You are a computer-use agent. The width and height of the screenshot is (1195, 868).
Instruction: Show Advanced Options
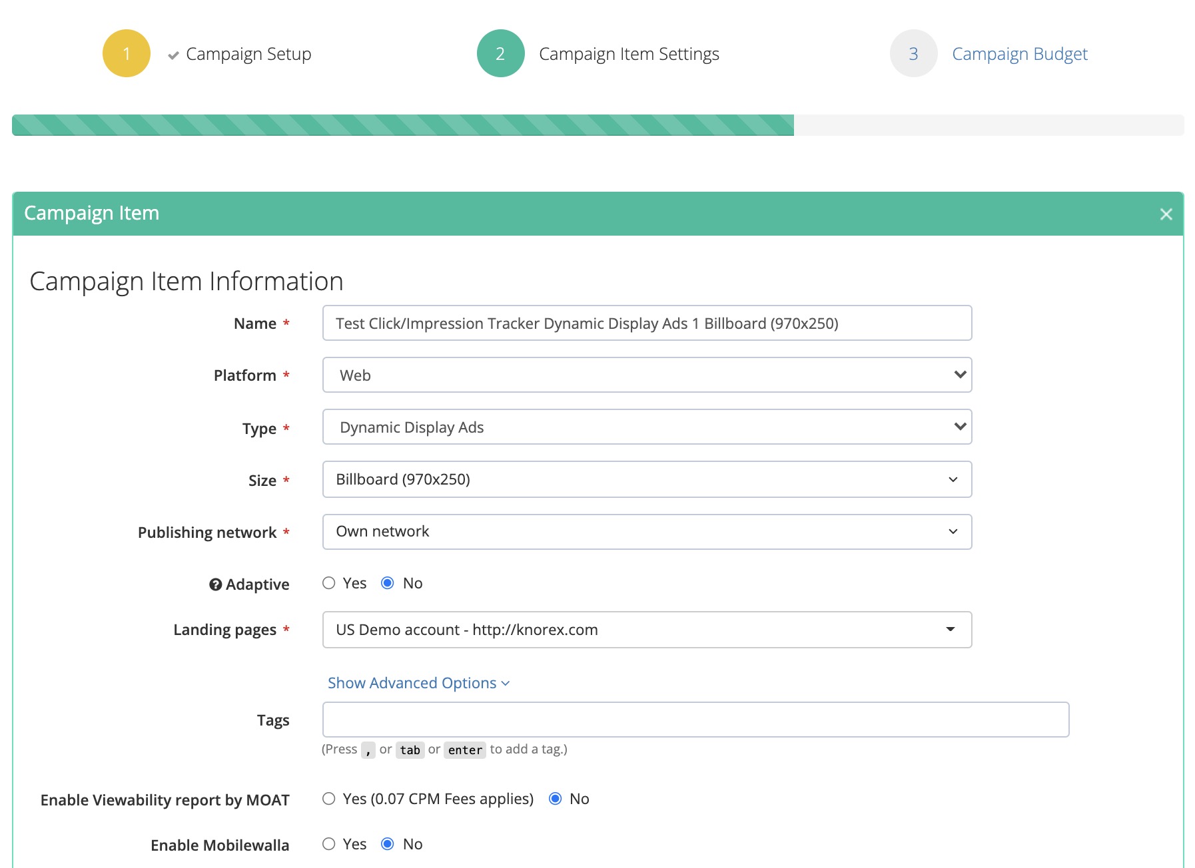[x=417, y=682]
